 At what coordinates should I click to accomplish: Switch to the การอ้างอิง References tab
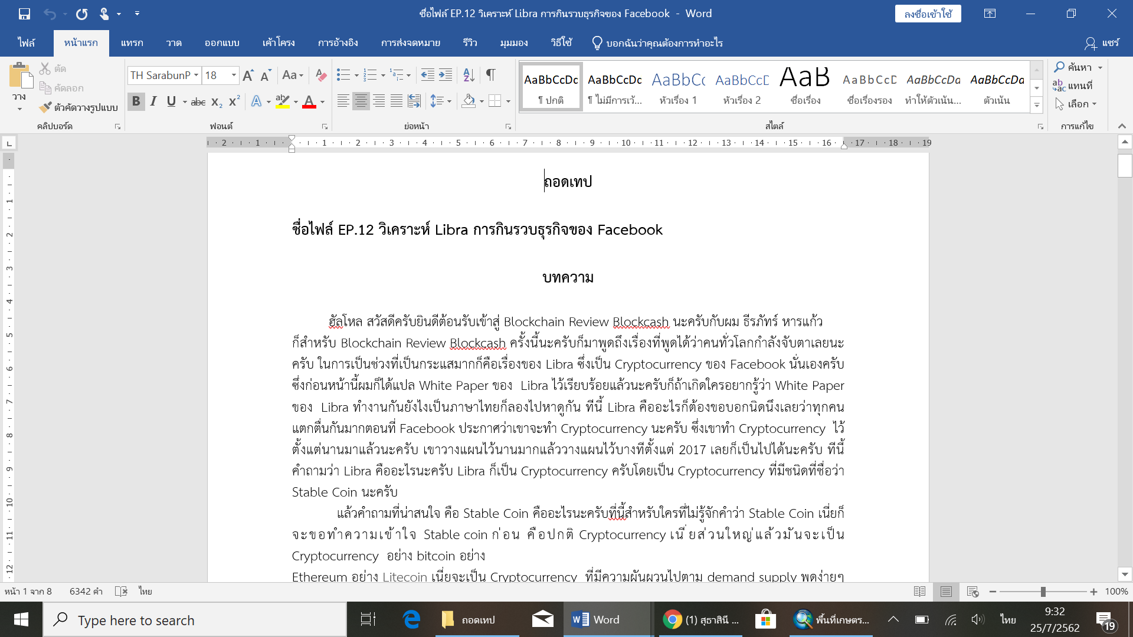(338, 42)
